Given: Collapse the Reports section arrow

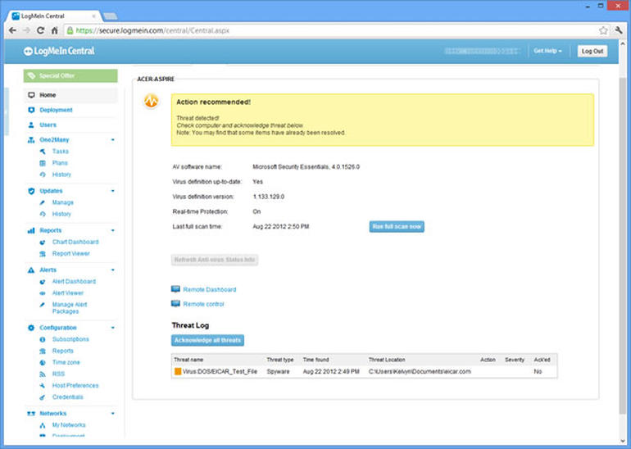Looking at the screenshot, I should (113, 230).
